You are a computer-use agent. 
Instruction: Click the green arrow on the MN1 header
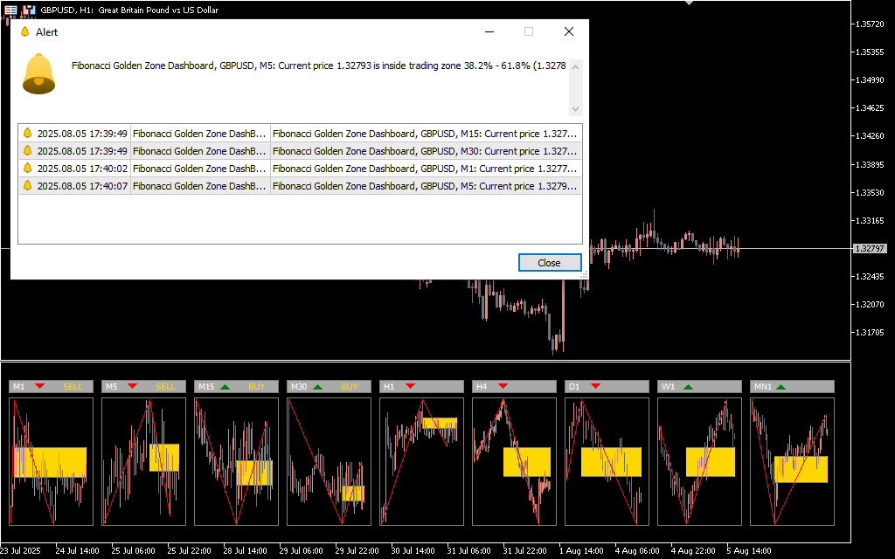coord(781,386)
